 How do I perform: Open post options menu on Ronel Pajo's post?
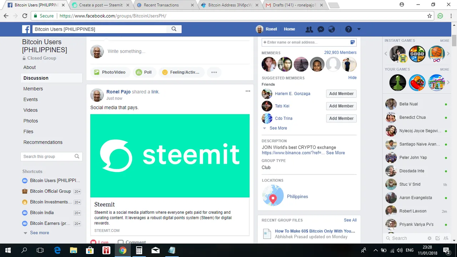coord(248,91)
